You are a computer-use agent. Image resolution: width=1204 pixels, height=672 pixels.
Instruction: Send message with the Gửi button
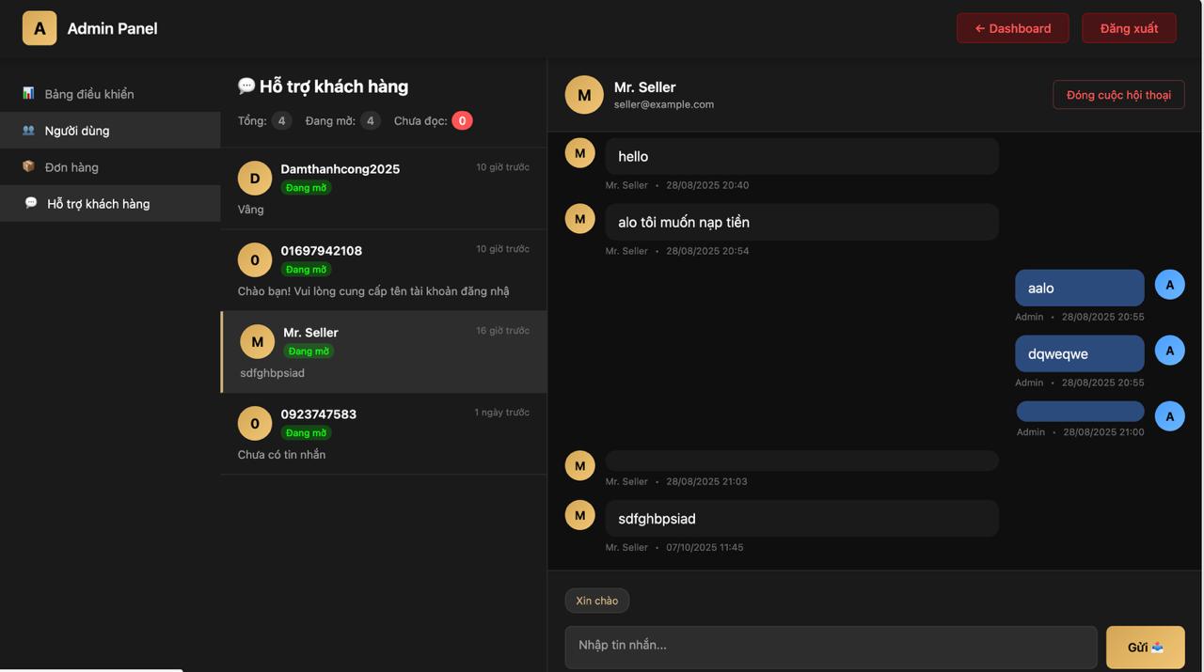pos(1145,648)
